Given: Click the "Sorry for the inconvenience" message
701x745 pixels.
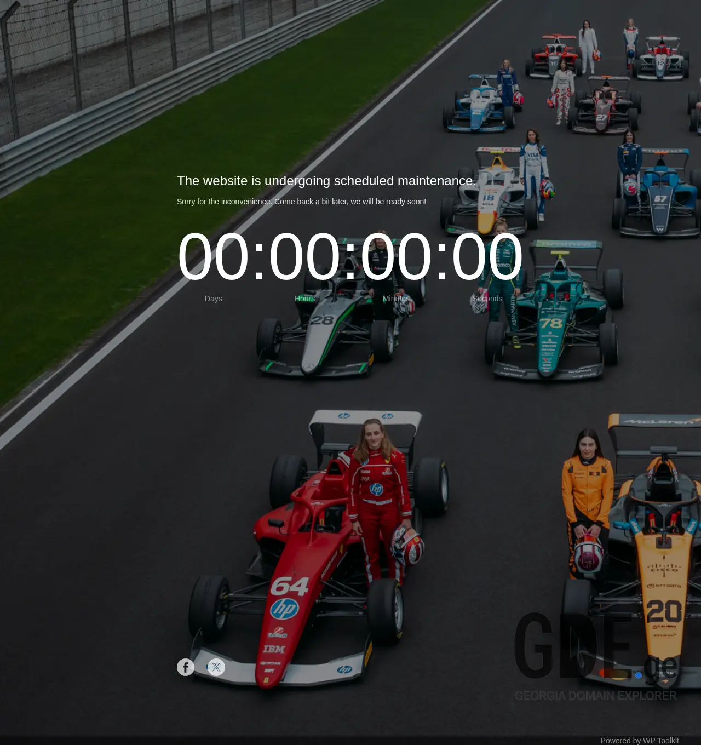Looking at the screenshot, I should coord(301,202).
